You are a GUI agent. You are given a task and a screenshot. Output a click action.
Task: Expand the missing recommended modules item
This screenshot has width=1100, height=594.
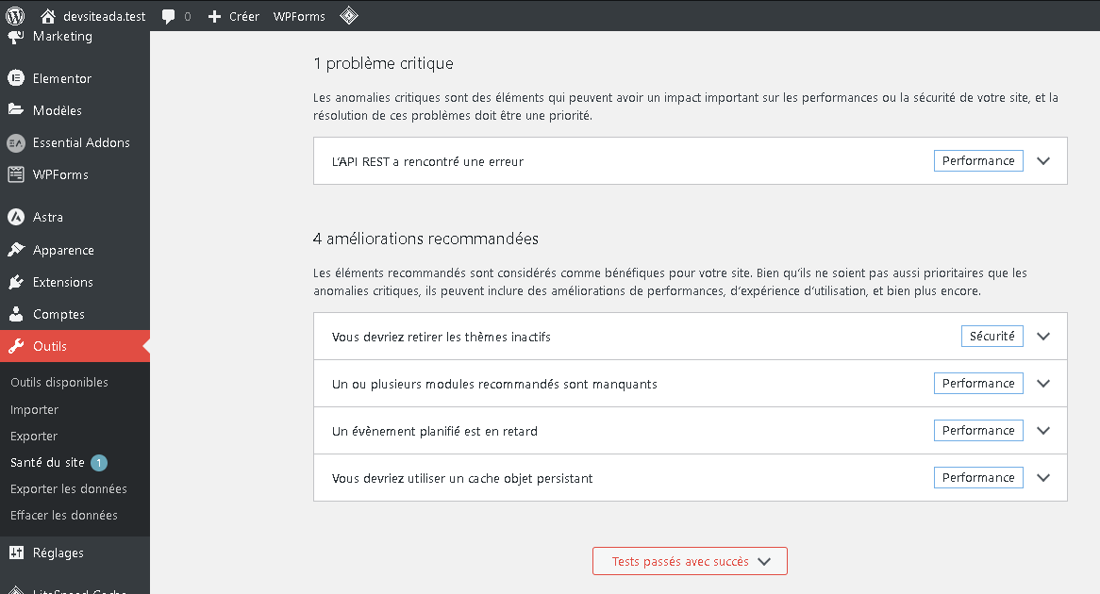[x=1042, y=384]
